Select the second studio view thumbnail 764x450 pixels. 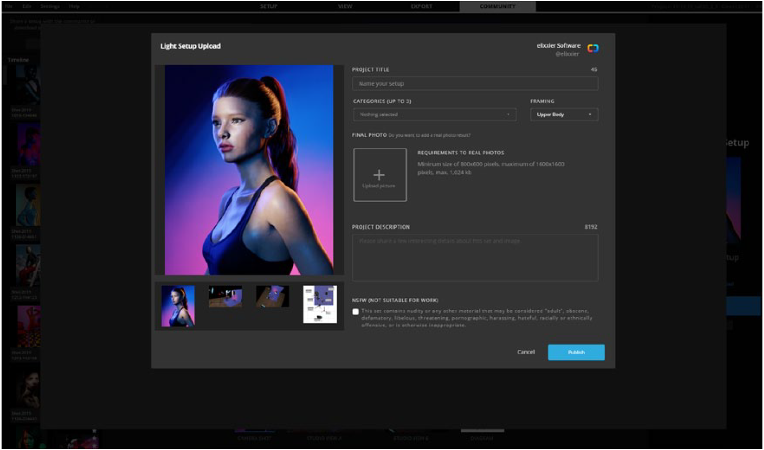(225, 297)
